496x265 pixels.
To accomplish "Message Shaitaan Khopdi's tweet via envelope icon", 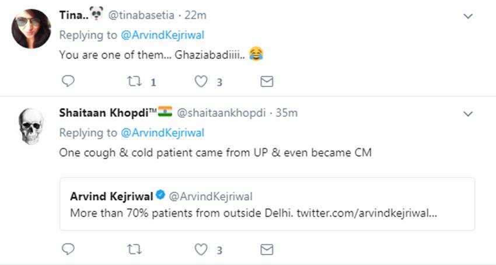I will 267,249.
